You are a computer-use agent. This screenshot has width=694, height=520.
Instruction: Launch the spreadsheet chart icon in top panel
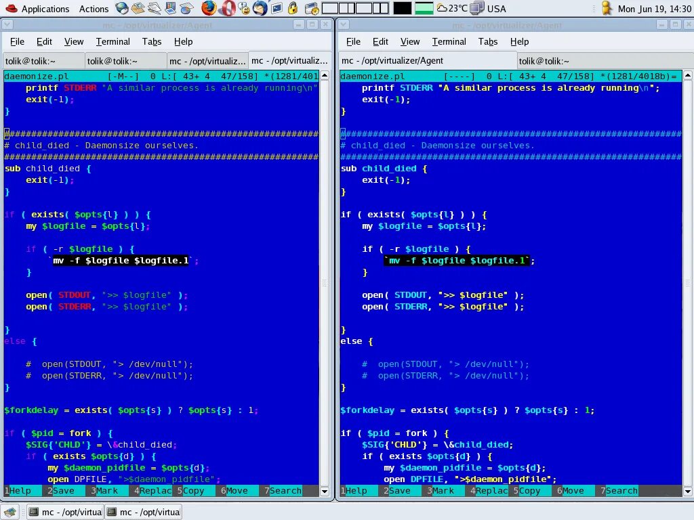pyautogui.click(x=186, y=8)
